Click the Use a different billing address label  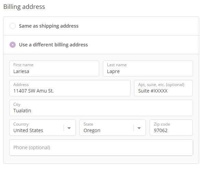53,45
